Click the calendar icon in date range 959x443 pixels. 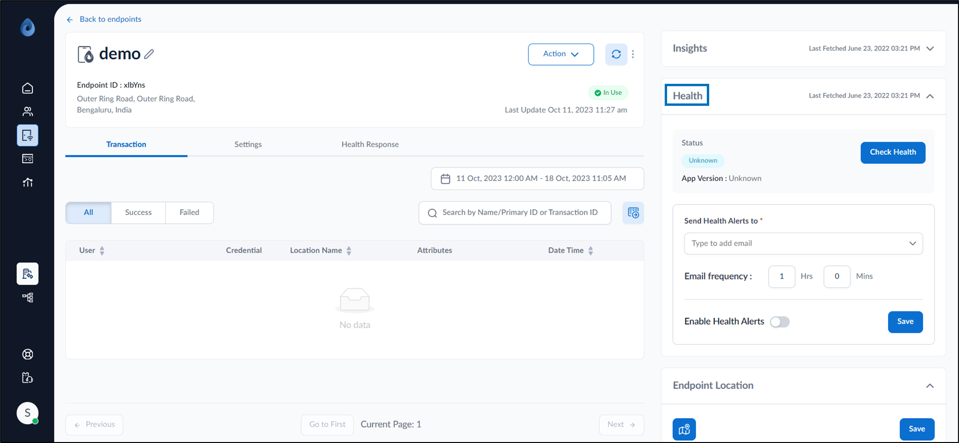point(446,179)
